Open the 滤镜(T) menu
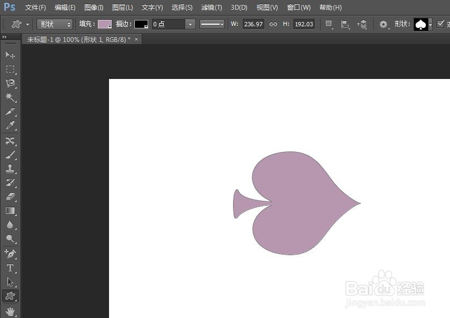The image size is (450, 318). [212, 8]
